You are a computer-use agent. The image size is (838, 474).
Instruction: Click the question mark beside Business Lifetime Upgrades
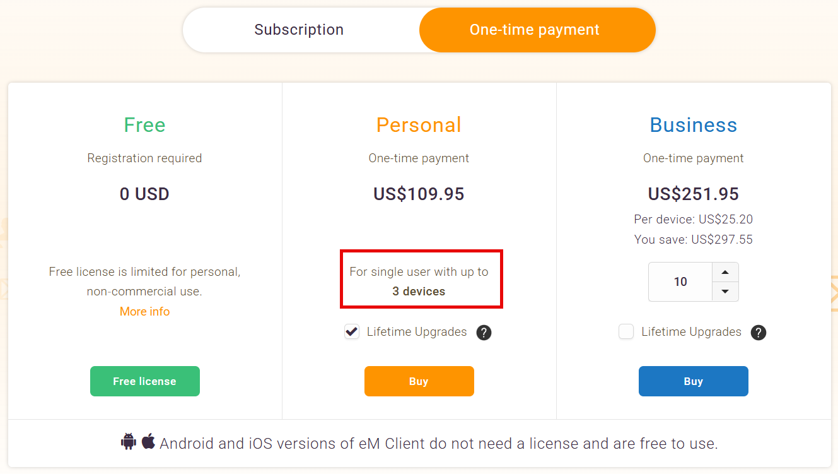tap(759, 333)
